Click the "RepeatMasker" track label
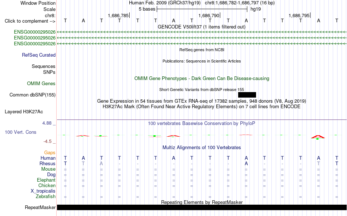Viewport: 347px width, 216px height. [40, 208]
